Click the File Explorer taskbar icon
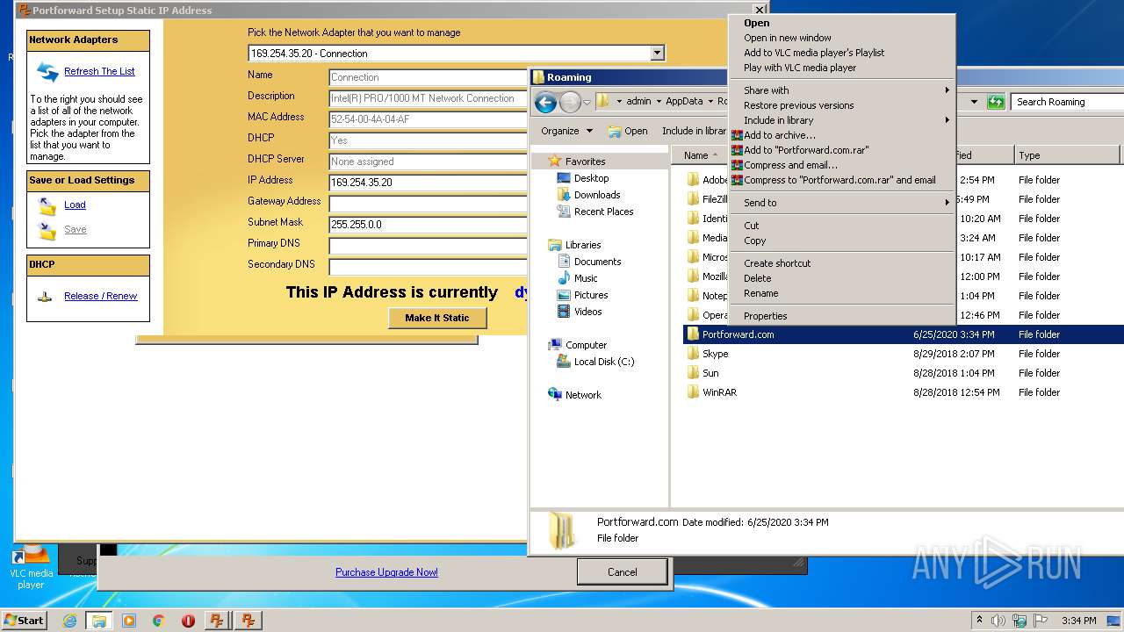1124x632 pixels. pos(99,621)
